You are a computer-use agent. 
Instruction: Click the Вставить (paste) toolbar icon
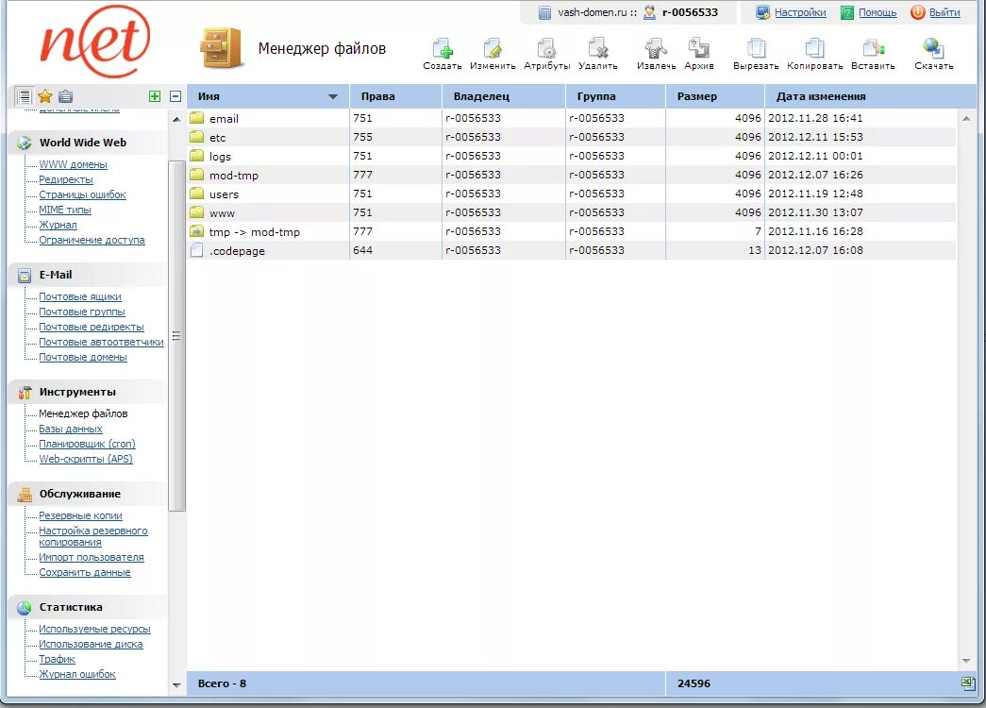pyautogui.click(x=874, y=48)
